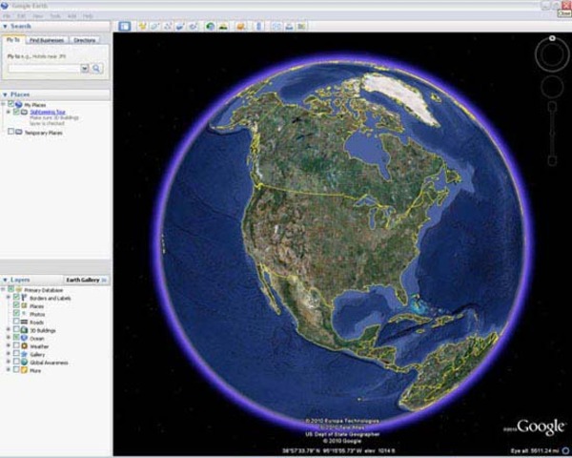
Task: Open the Tools menu
Action: point(55,16)
